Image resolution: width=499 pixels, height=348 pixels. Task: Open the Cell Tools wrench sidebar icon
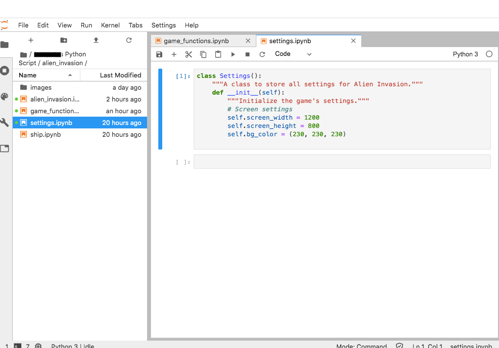(4, 123)
